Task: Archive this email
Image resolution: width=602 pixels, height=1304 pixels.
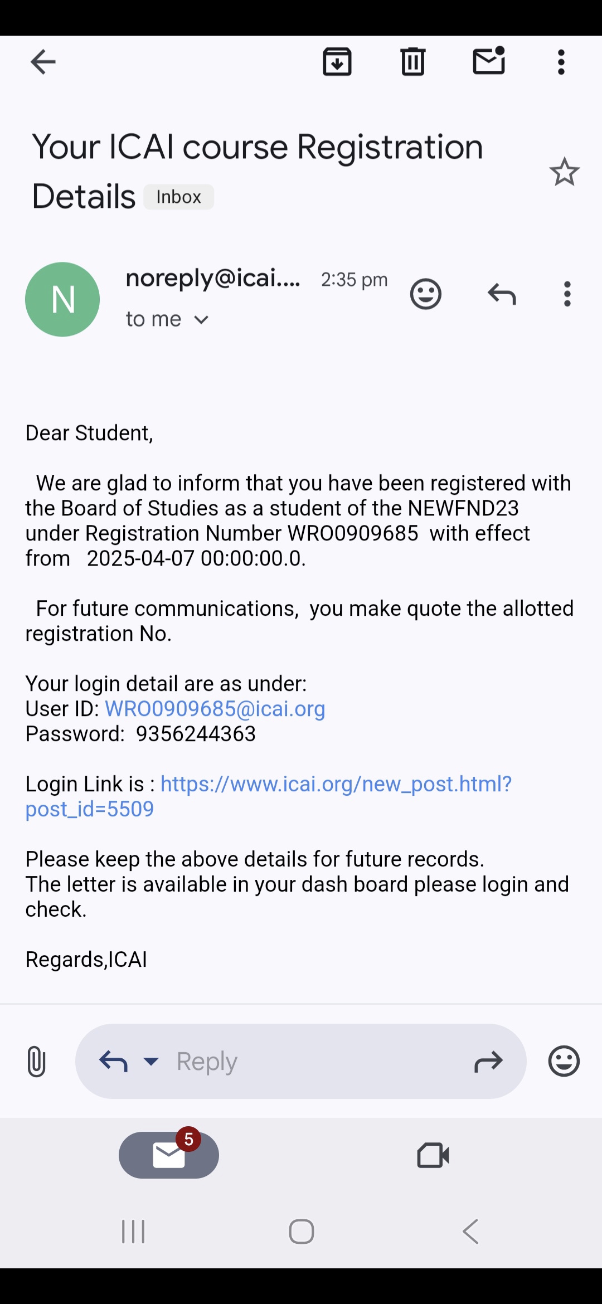Action: pyautogui.click(x=337, y=62)
